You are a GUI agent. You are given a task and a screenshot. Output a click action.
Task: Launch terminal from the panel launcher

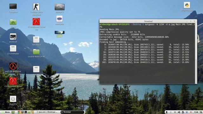[x=26, y=112]
